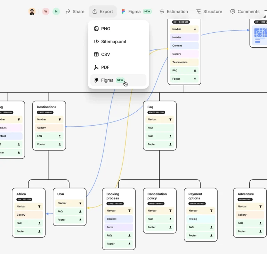Click Navbar pin icon in top page card
Viewport: 267px width, 254px height.
(x=195, y=29)
